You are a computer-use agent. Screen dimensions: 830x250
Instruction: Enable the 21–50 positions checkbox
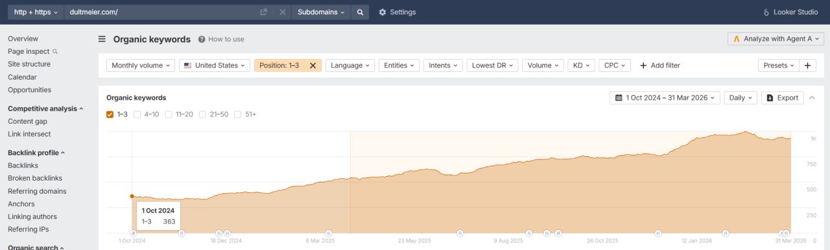click(x=202, y=115)
